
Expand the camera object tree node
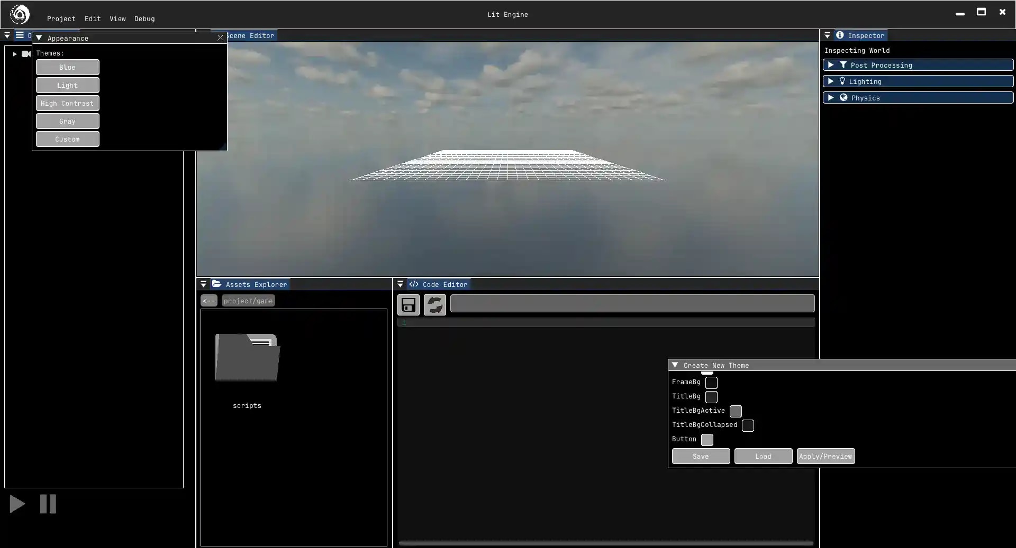tap(15, 54)
